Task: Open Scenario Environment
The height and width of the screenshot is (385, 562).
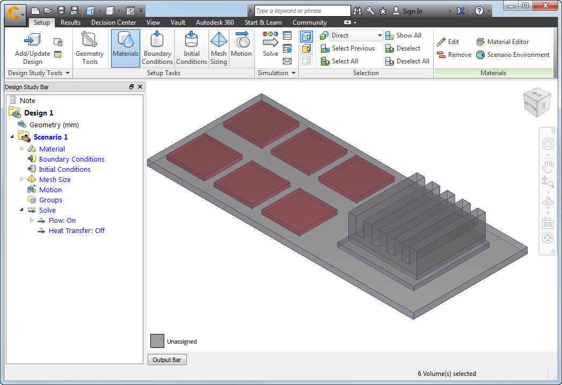Action: [x=513, y=55]
